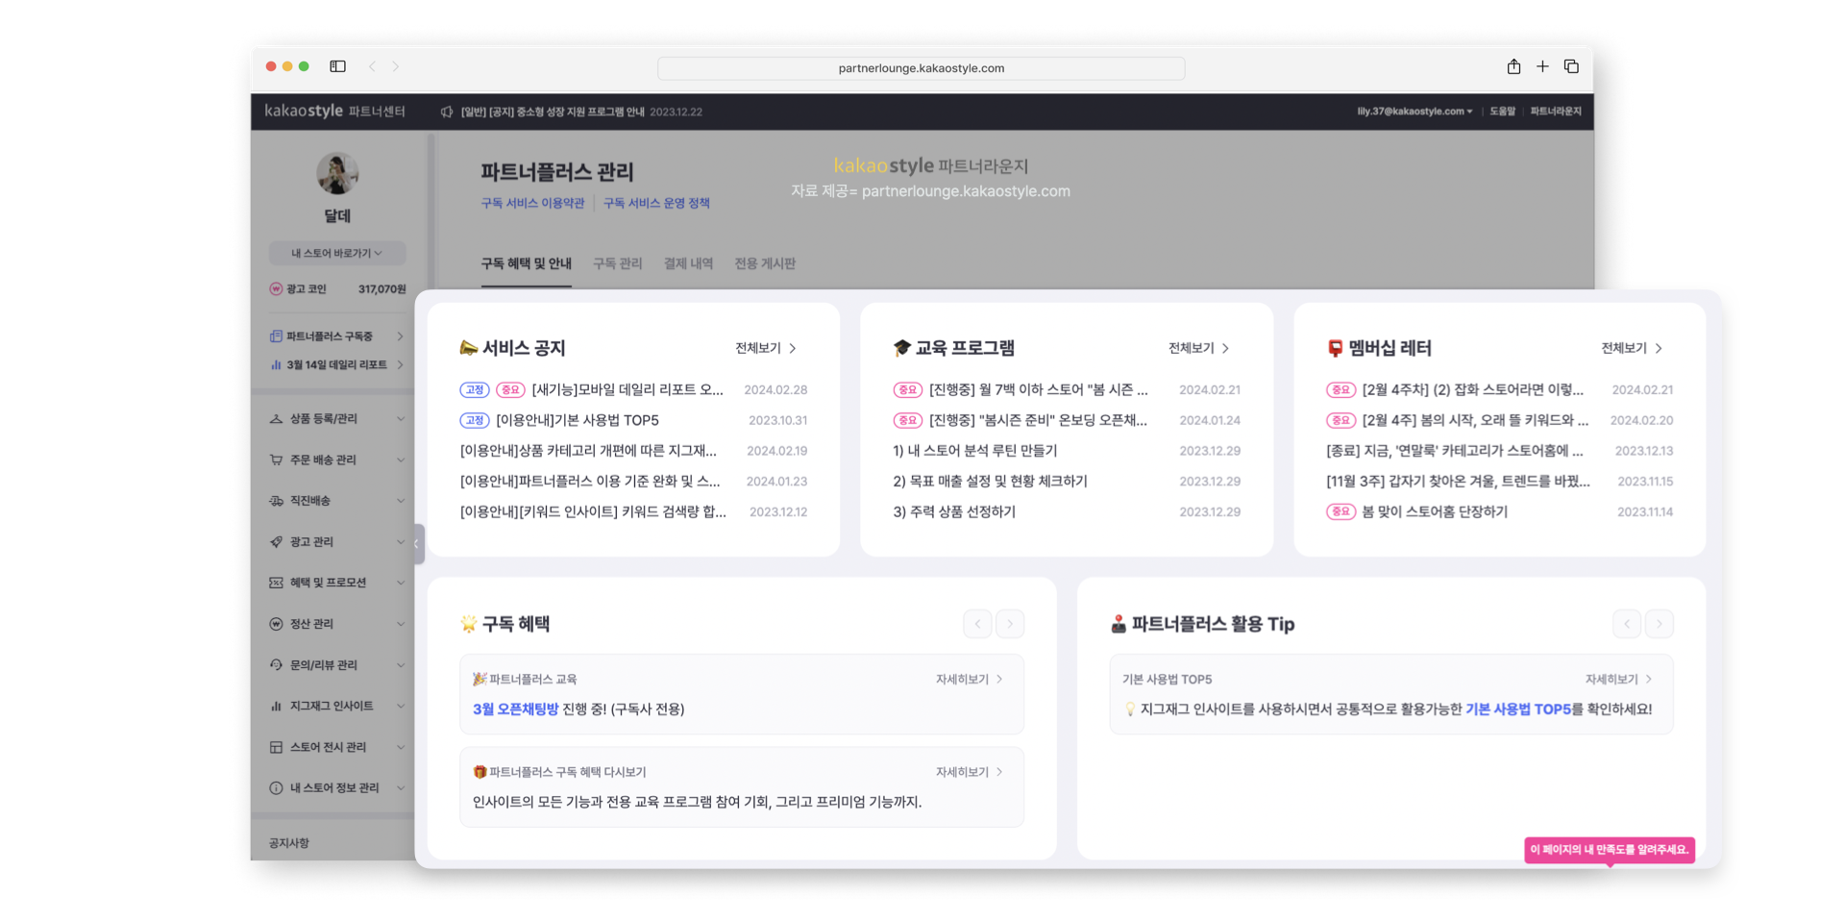Open the lily.37@kakaostyle.com account dropdown
Screen dimensions: 1845x921
1414,112
